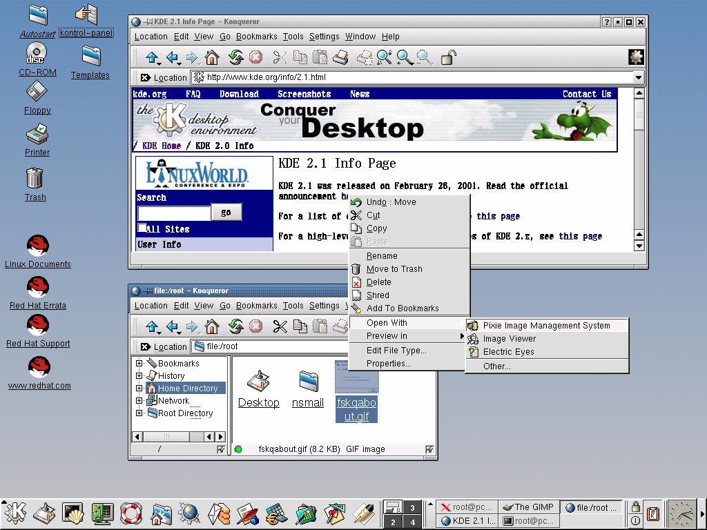Go back in the KDE 2.1 Info Page window
Viewport: 707px width, 530px height.
coord(172,58)
